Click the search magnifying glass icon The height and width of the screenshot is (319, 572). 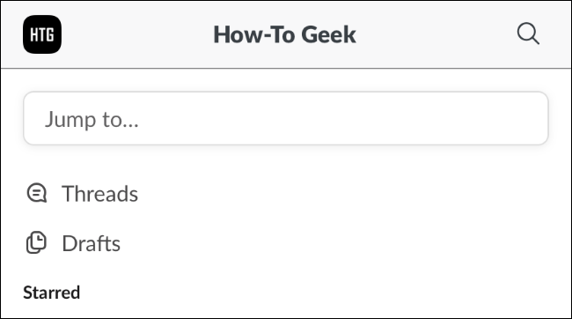coord(528,33)
